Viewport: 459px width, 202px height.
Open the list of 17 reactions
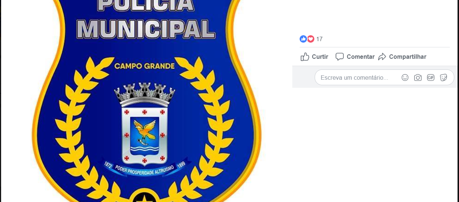[x=319, y=39]
